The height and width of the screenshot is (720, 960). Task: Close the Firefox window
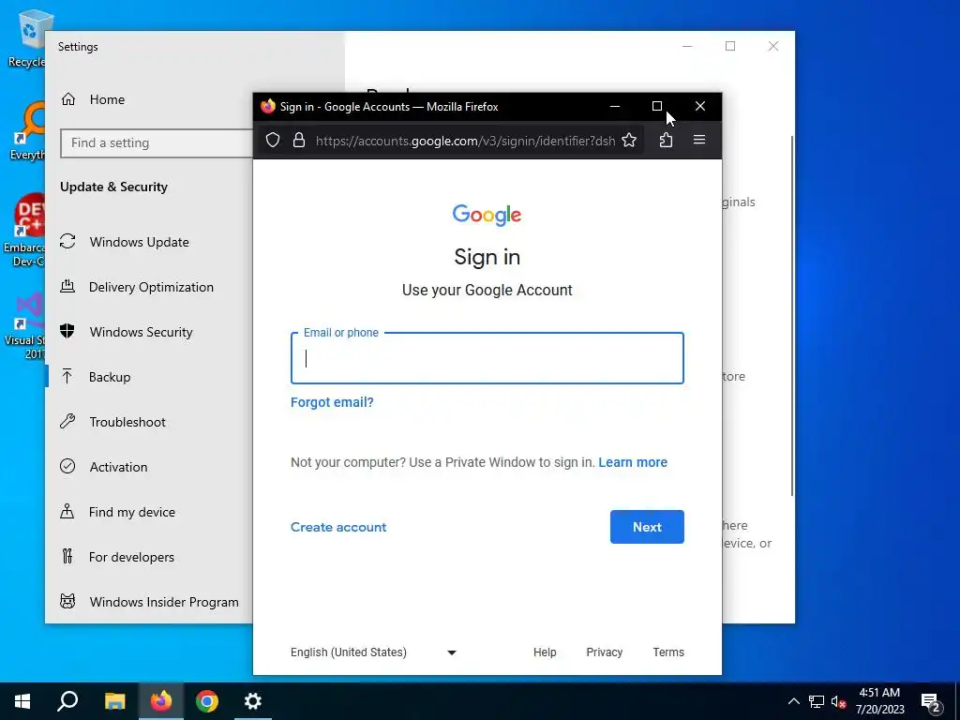point(700,107)
